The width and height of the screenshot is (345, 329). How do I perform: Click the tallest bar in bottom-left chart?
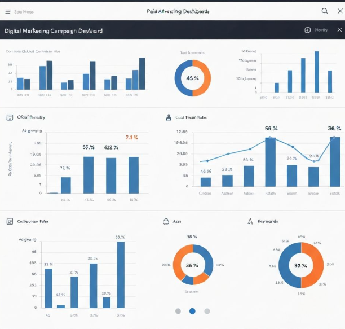pyautogui.click(x=121, y=275)
